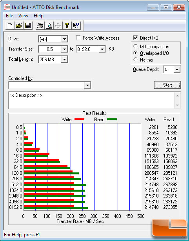Open a saved benchmark file icon
The width and height of the screenshot is (189, 241).
tap(19, 25)
